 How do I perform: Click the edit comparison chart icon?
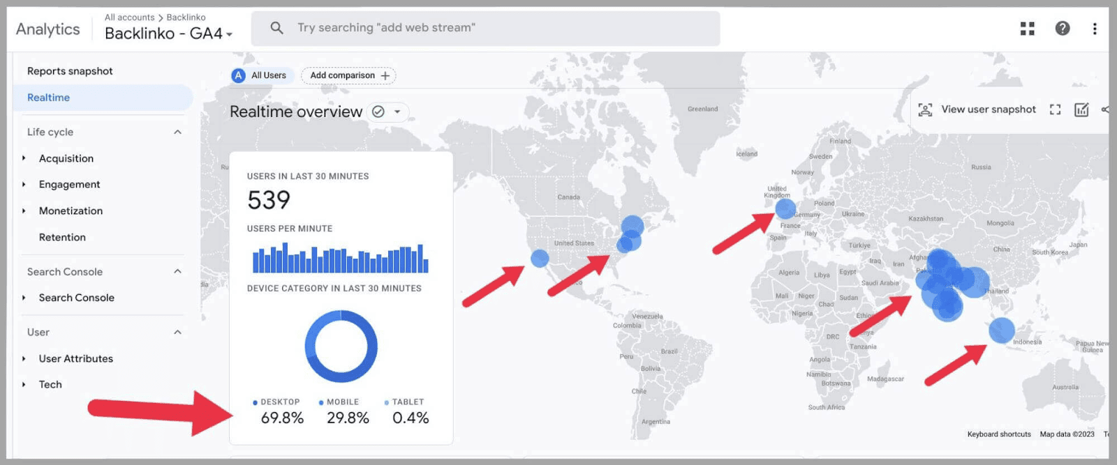point(1082,109)
